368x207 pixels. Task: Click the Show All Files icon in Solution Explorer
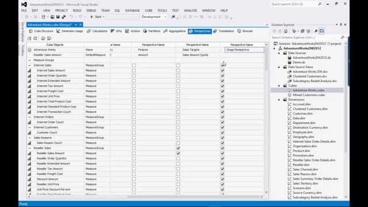coord(308,31)
